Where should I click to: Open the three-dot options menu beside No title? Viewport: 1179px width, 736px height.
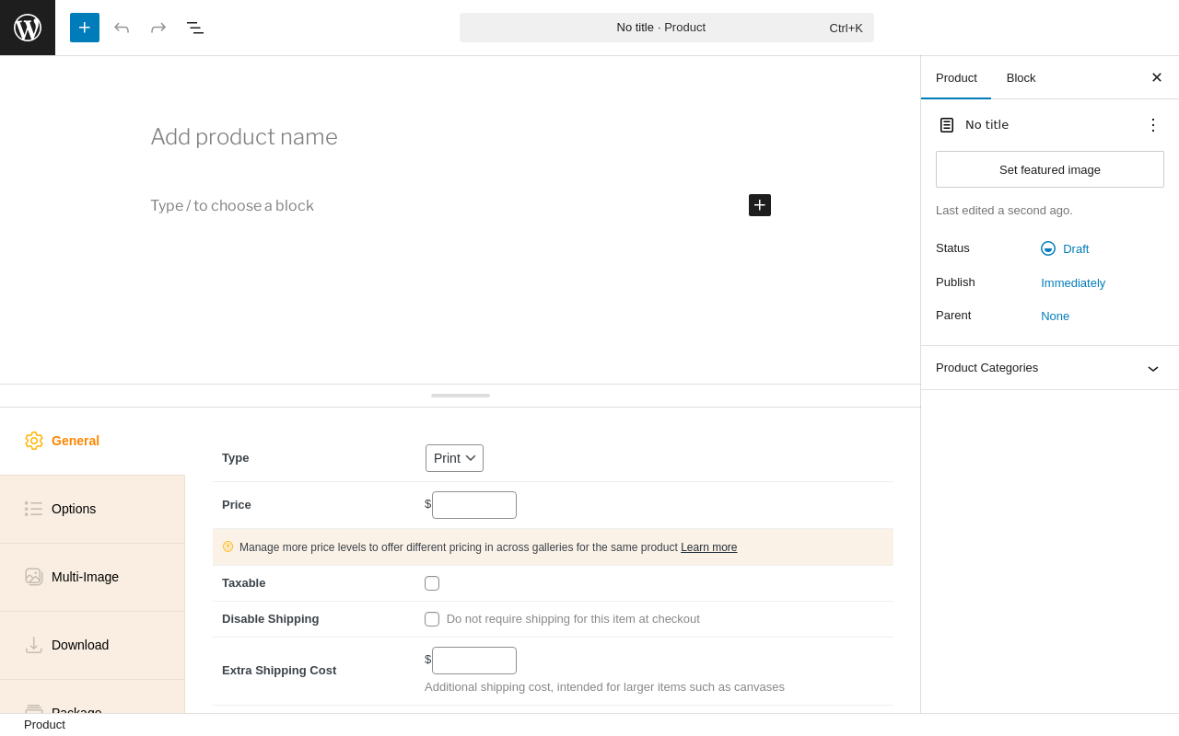[x=1152, y=125]
